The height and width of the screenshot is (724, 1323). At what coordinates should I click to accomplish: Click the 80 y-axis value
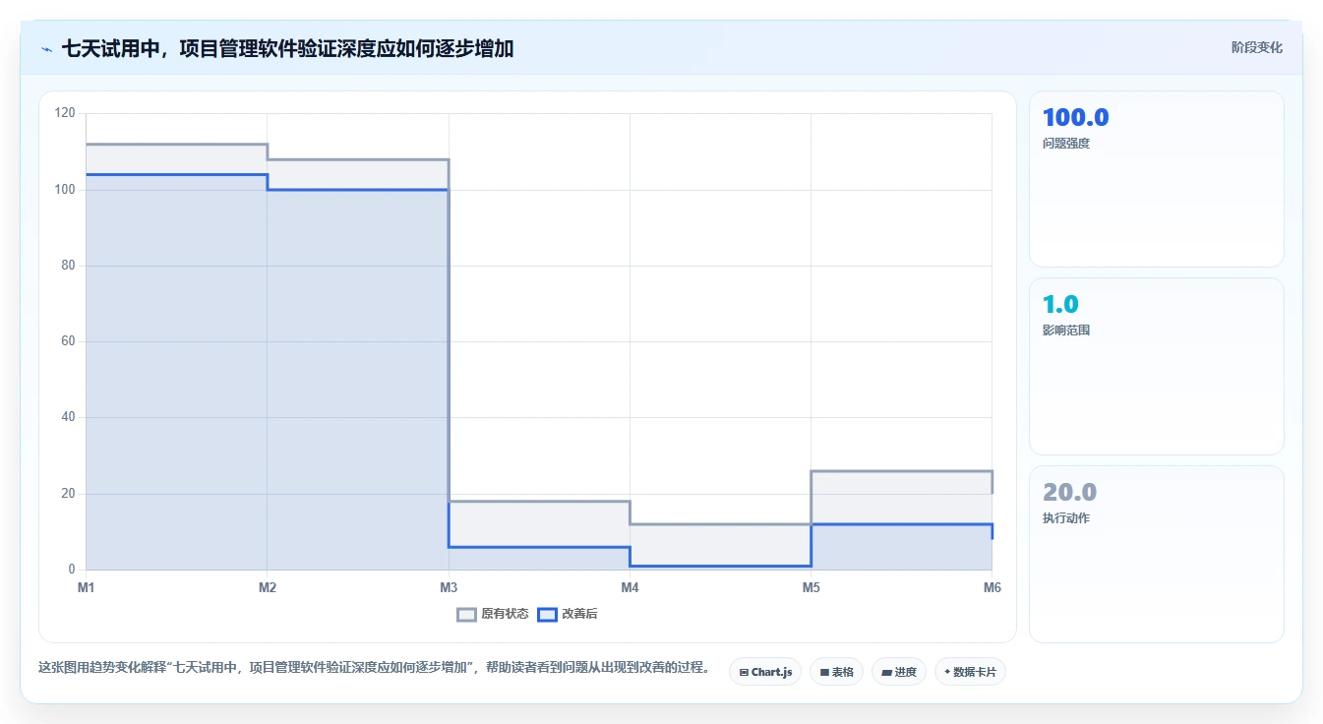point(68,266)
